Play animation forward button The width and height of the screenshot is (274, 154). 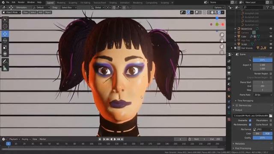pos(115,139)
